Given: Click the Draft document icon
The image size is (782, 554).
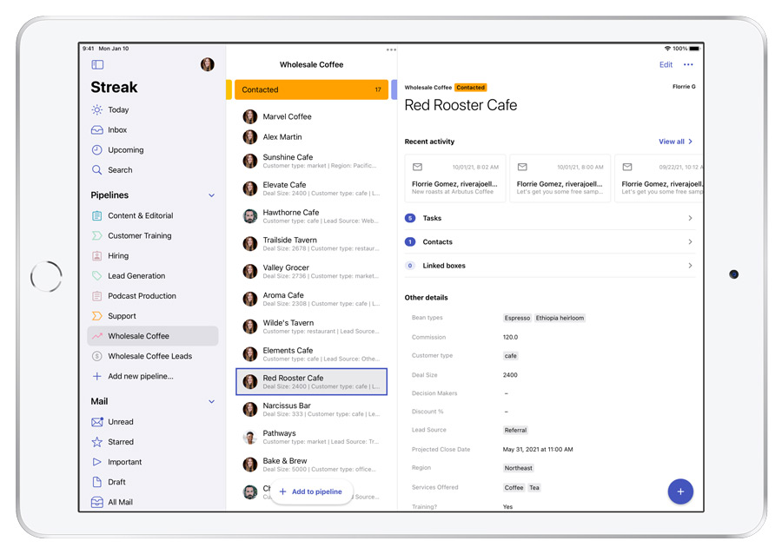Looking at the screenshot, I should [x=96, y=482].
